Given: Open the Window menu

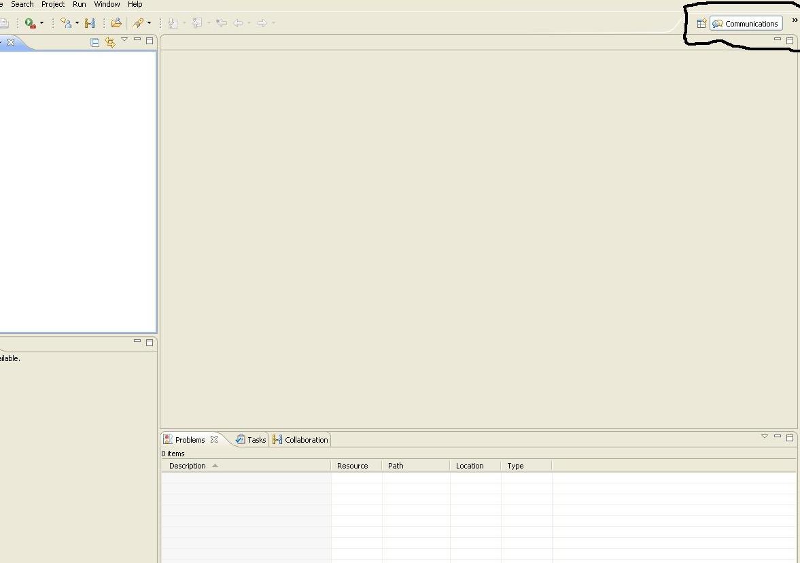Looking at the screenshot, I should tap(107, 4).
